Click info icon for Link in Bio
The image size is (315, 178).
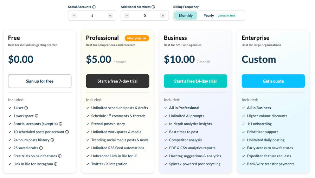coord(56,164)
